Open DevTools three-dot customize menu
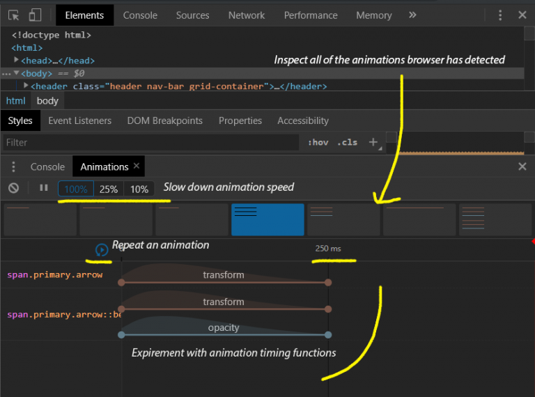The height and width of the screenshot is (397, 535). point(500,15)
